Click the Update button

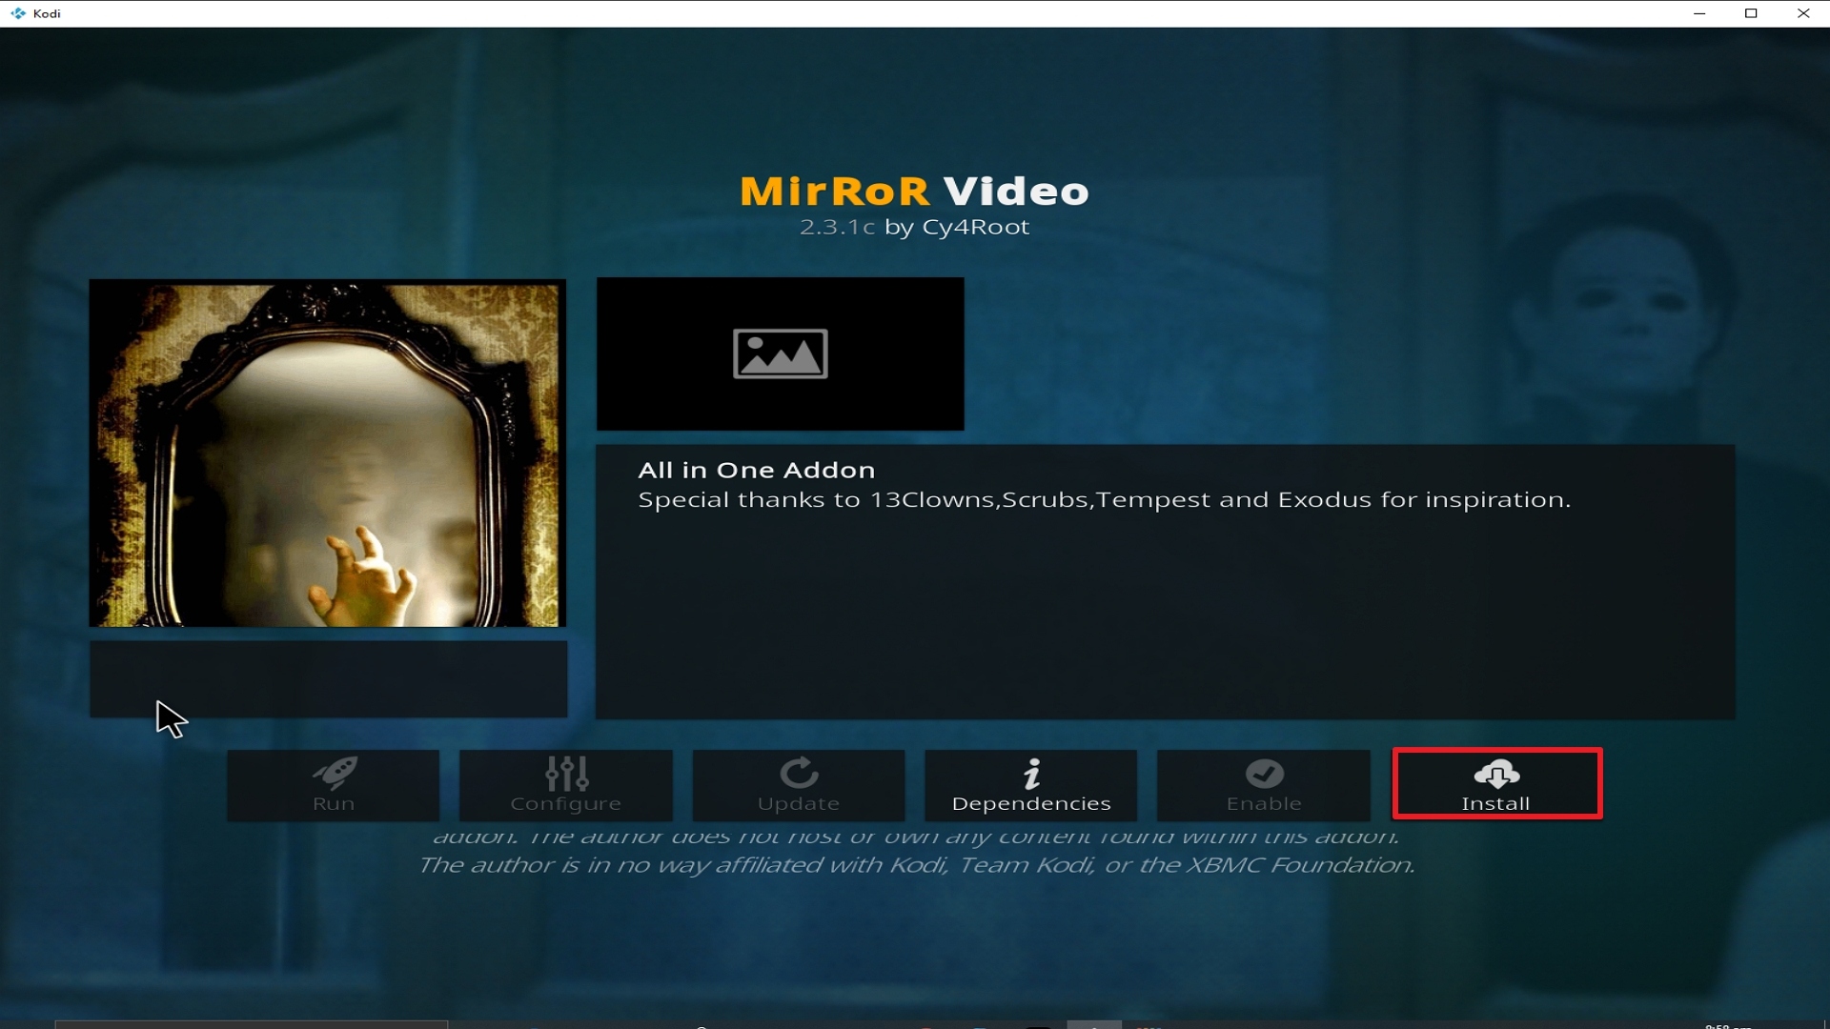click(798, 785)
